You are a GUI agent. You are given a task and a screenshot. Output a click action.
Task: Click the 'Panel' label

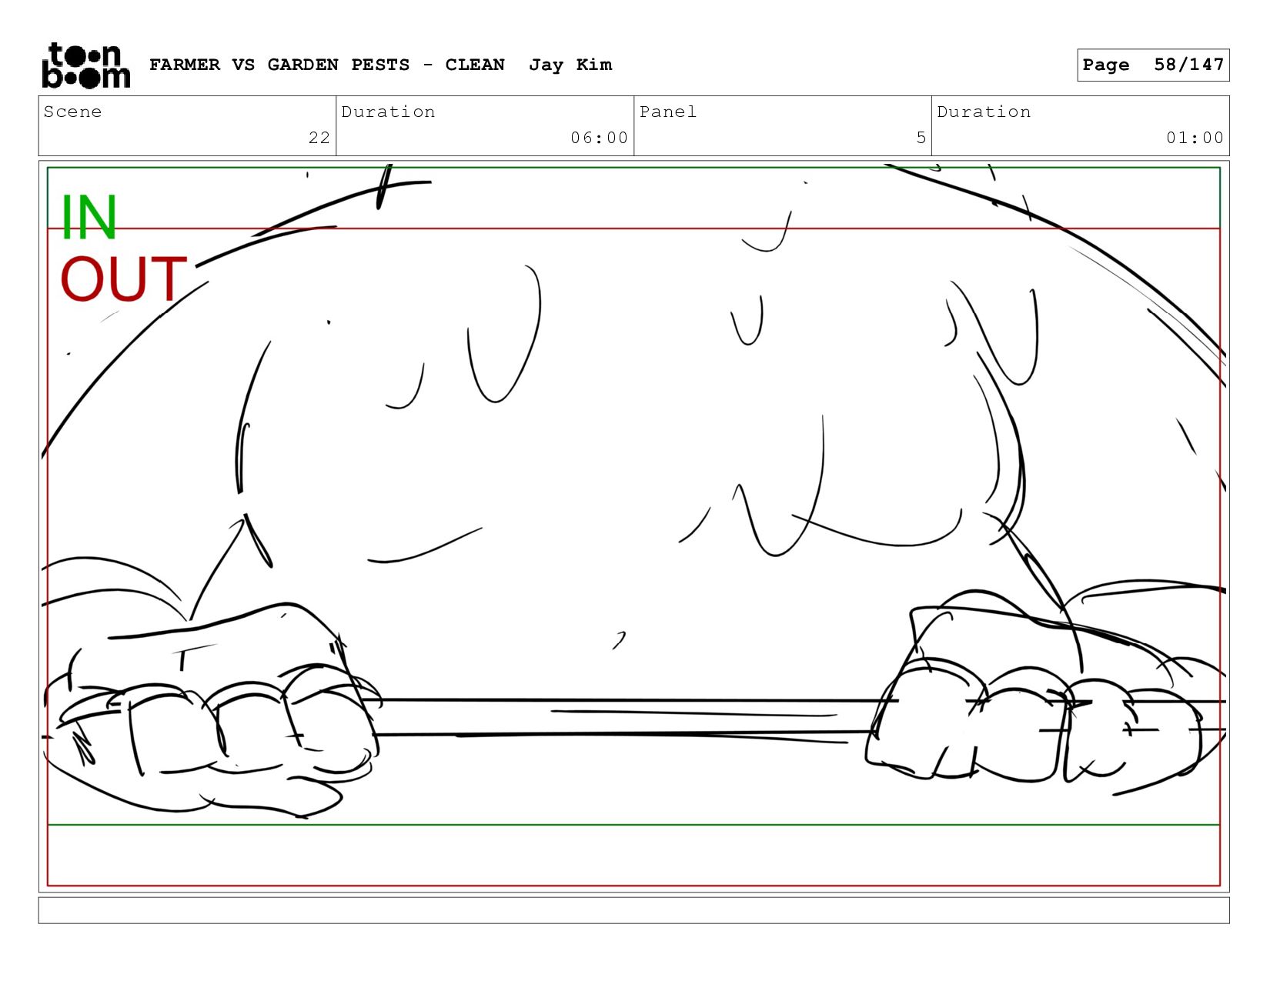(x=668, y=112)
